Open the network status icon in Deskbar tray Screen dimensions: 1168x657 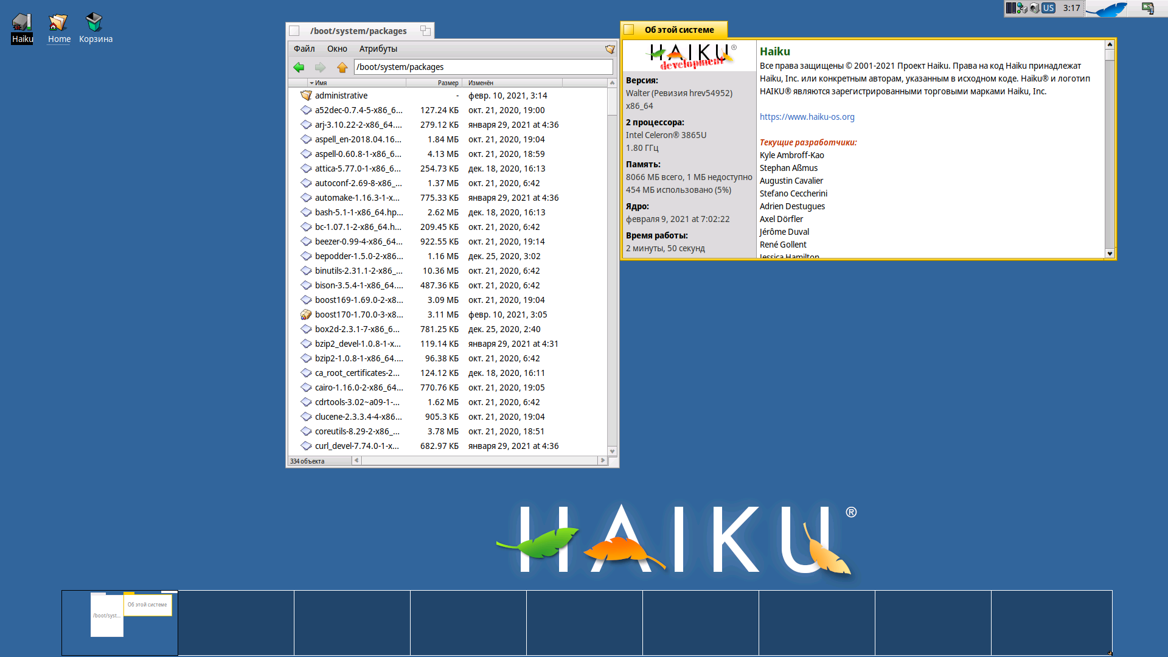[1022, 8]
